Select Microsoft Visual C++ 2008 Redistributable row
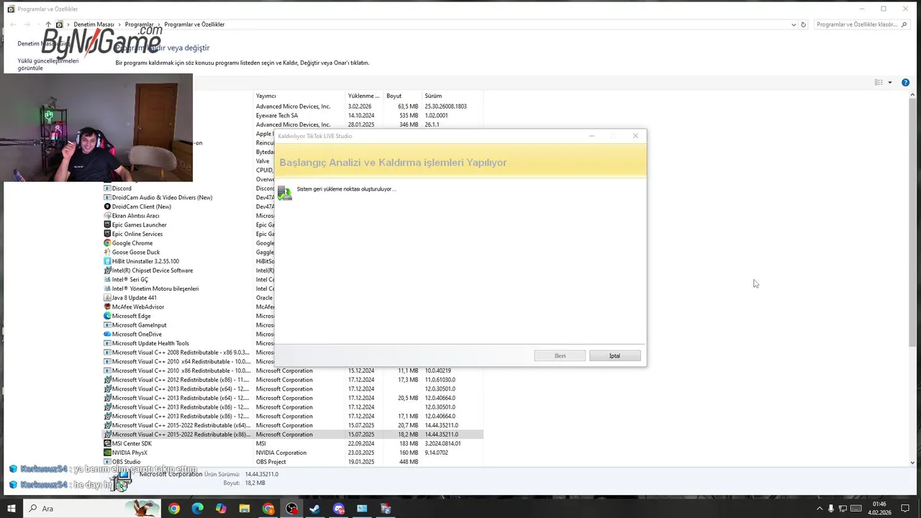The image size is (921, 518). [x=293, y=353]
